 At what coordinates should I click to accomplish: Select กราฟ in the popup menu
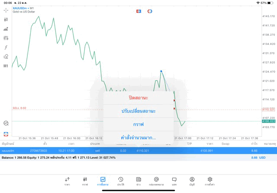pyautogui.click(x=138, y=124)
